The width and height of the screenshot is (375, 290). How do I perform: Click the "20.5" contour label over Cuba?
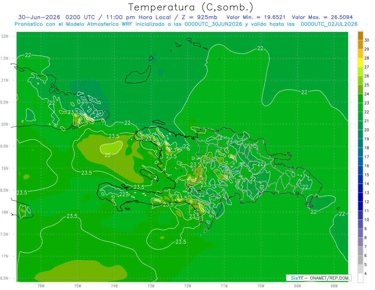[87, 101]
